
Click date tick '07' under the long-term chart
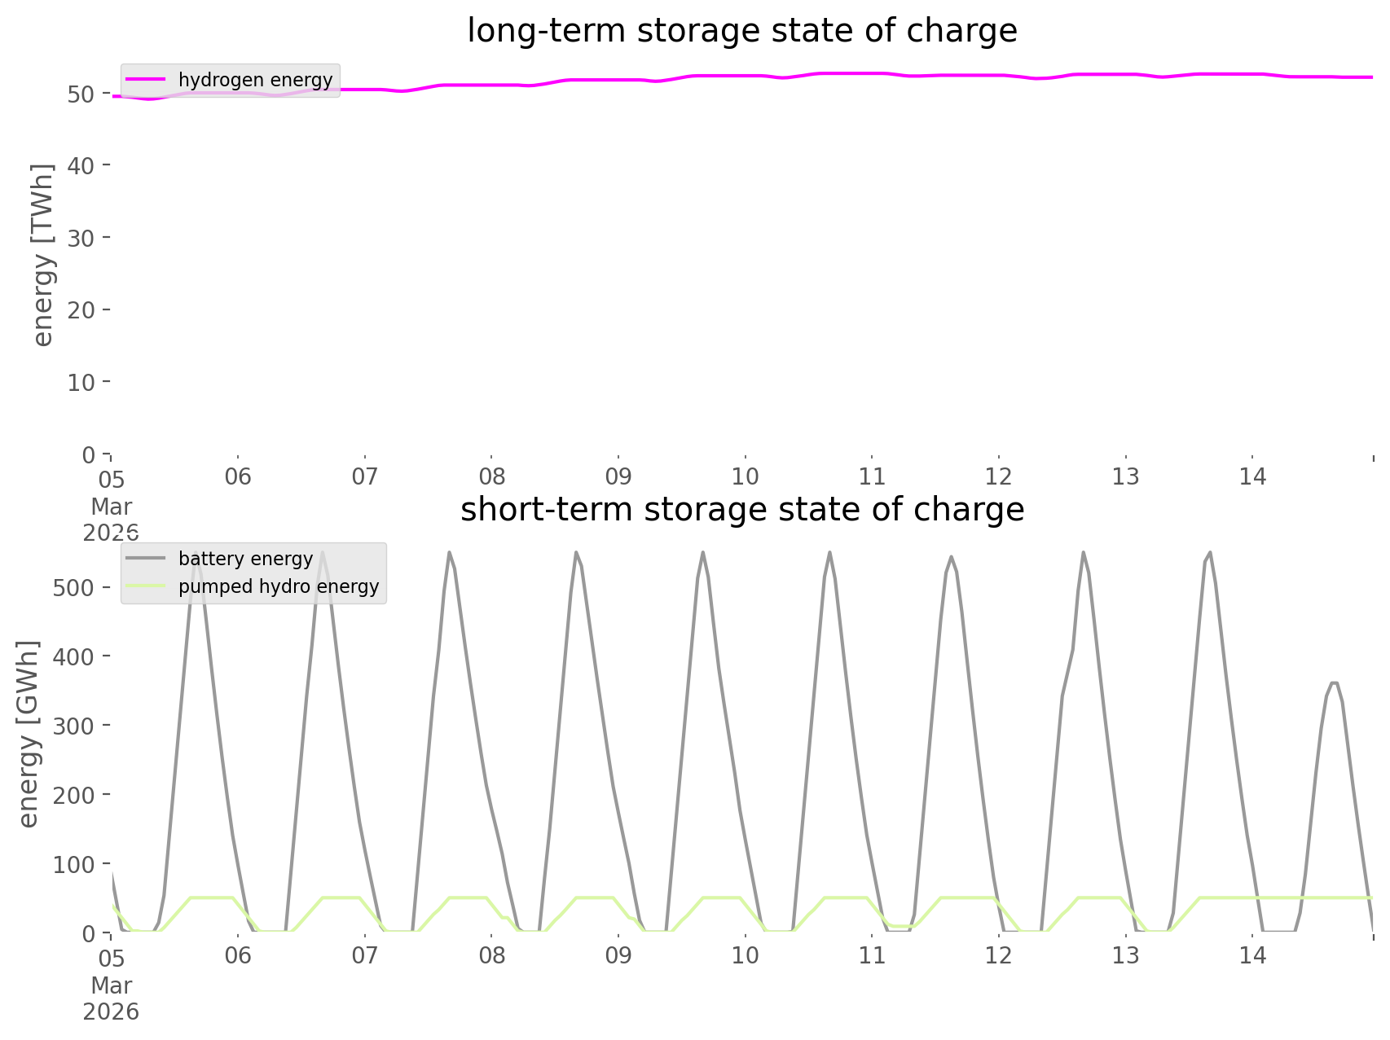point(364,476)
